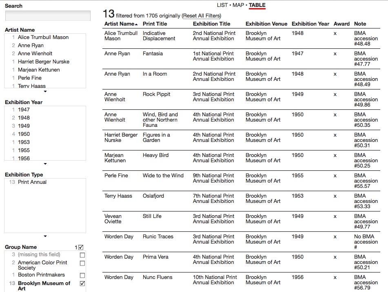
Task: Sort by Award column header
Action: click(341, 24)
